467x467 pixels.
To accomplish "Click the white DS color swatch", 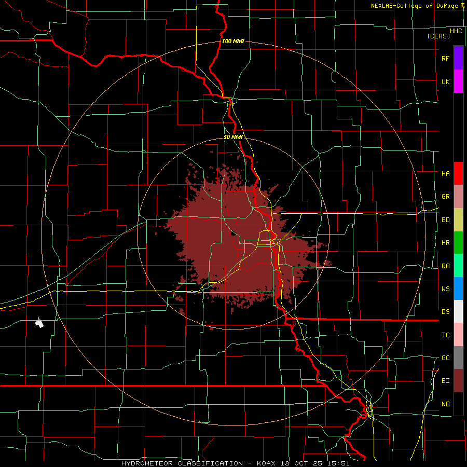I will (x=458, y=311).
